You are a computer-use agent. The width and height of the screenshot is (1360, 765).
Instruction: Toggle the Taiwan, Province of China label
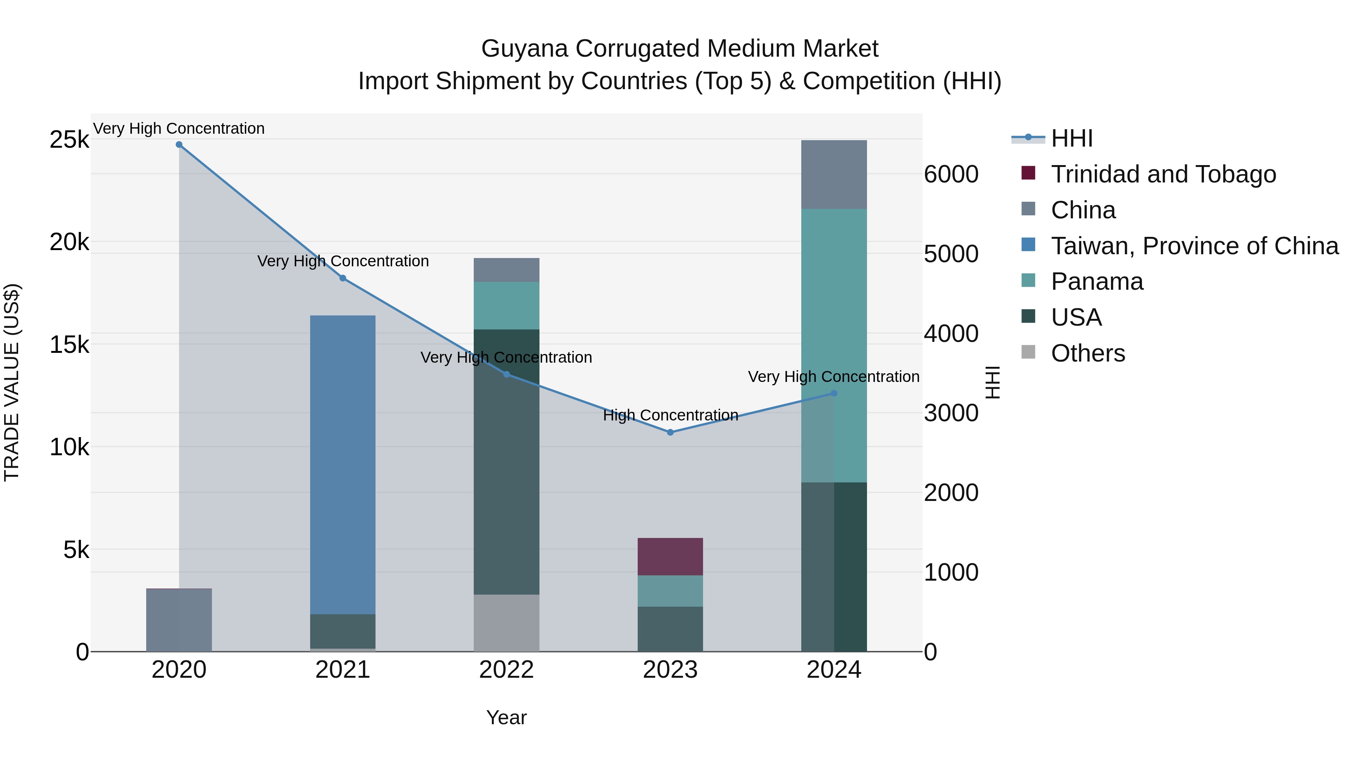pos(1195,246)
